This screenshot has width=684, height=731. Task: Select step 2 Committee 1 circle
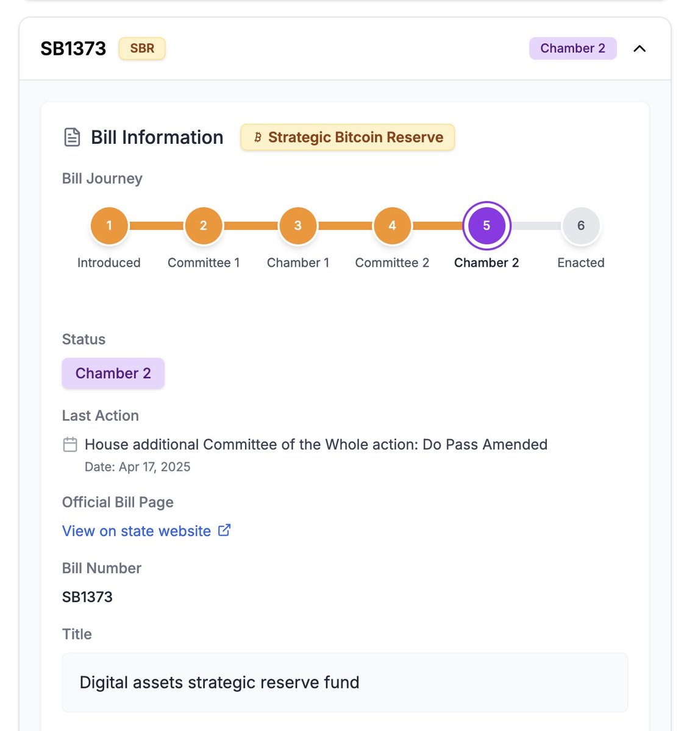pyautogui.click(x=204, y=225)
